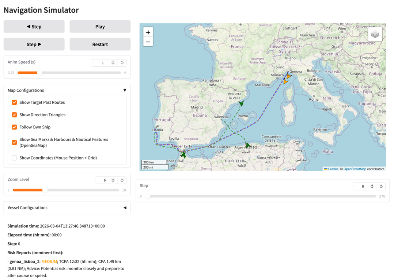
Task: Click the Step timeline slider handle
Action: click(148, 196)
